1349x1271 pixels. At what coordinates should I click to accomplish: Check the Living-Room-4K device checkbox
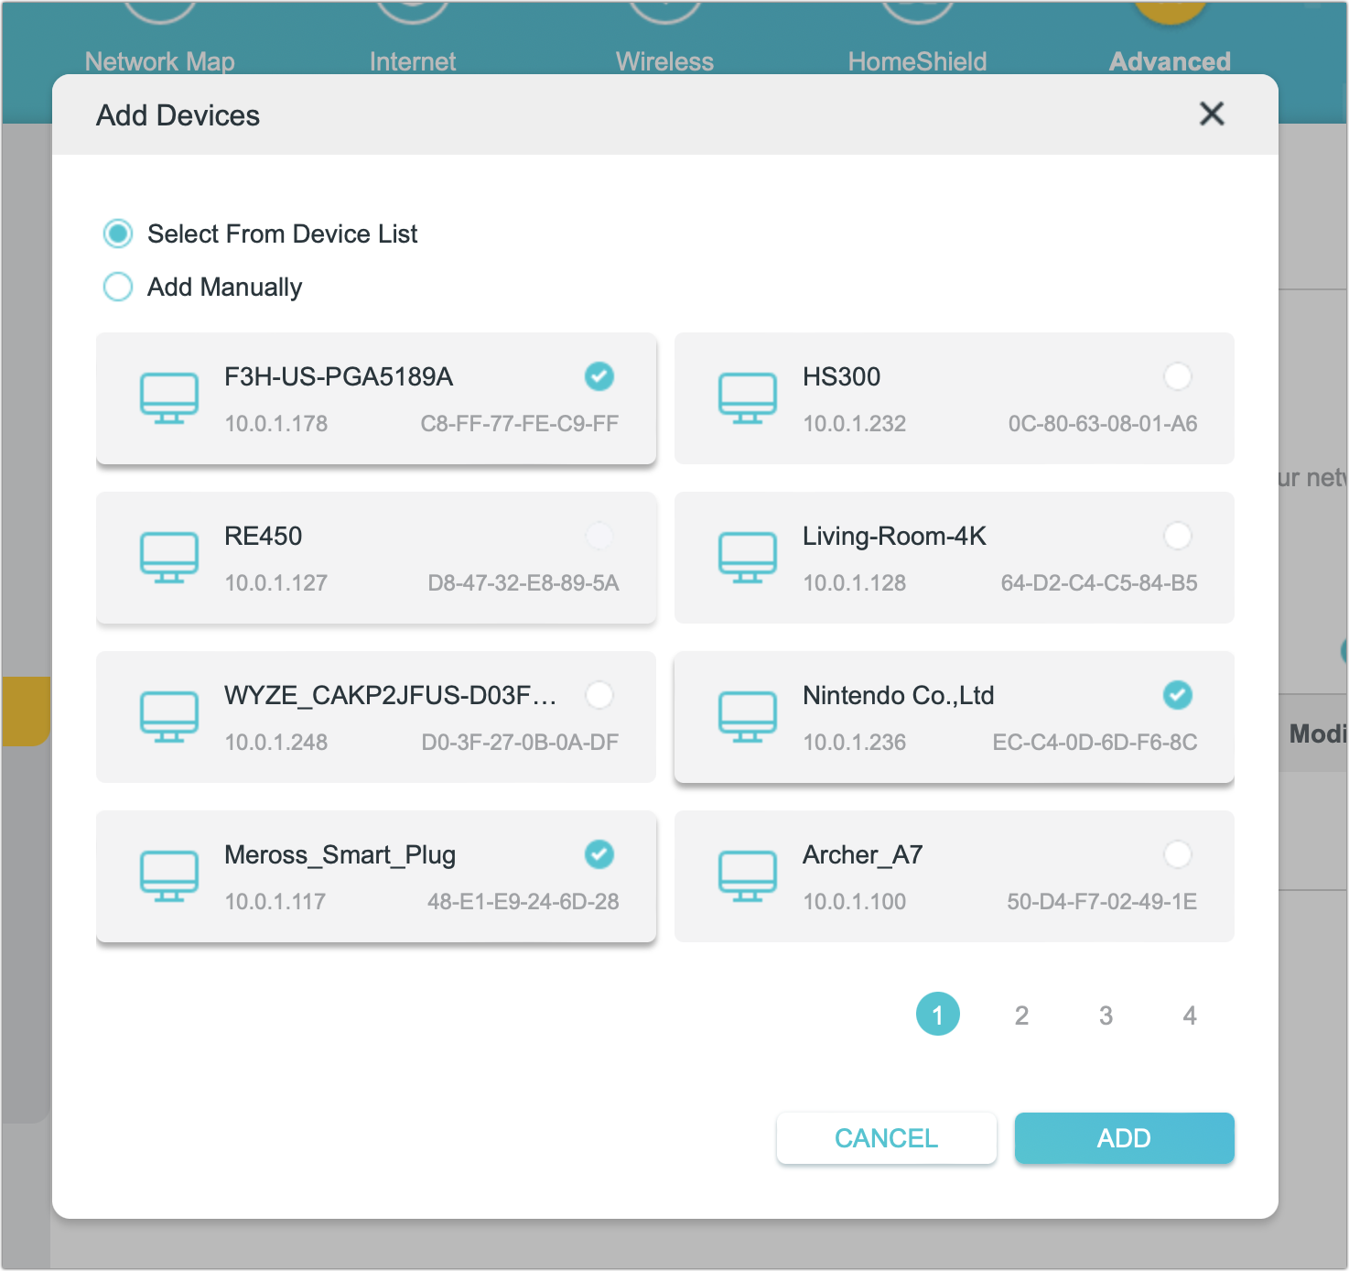1177,536
